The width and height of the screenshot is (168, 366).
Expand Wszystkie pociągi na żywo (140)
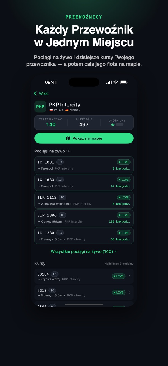[x=84, y=251]
